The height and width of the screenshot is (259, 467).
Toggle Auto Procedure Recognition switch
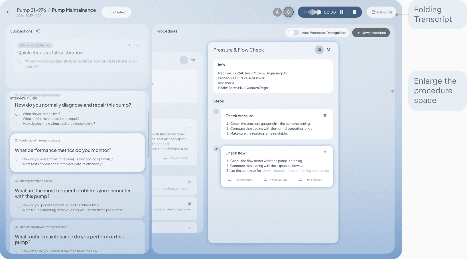coord(294,33)
